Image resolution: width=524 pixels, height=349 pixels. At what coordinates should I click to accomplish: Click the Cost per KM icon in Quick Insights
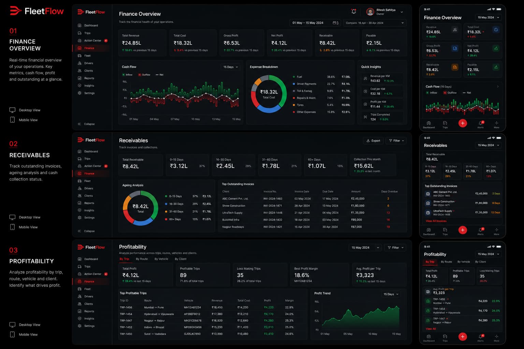(x=365, y=91)
